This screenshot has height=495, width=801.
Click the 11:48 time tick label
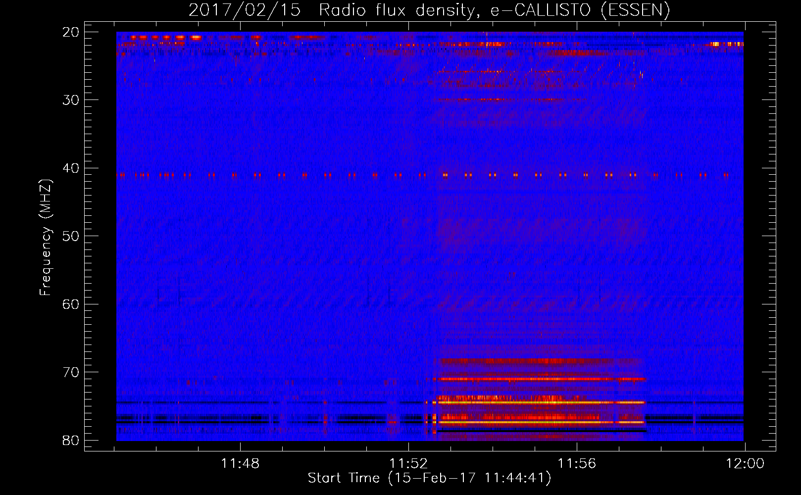coord(240,464)
